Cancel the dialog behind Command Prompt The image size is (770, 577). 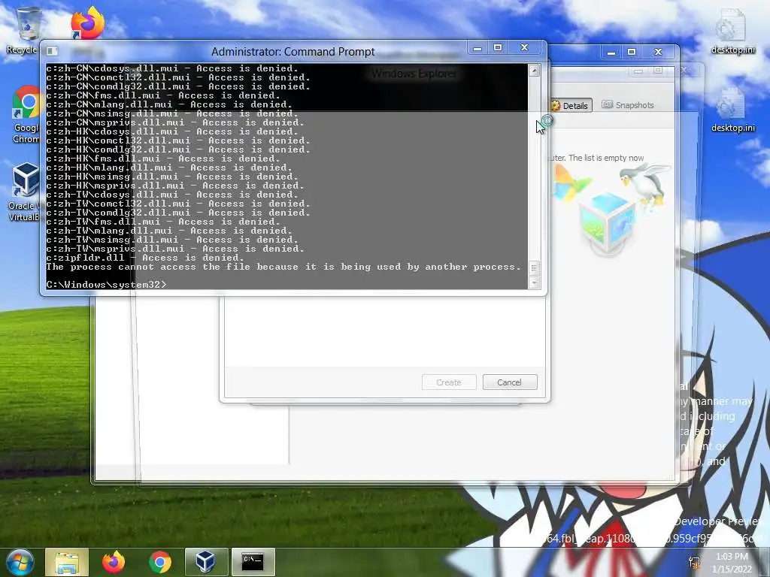coord(510,382)
